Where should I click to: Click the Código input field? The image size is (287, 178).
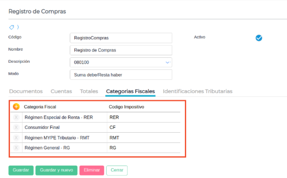pyautogui.click(x=121, y=38)
